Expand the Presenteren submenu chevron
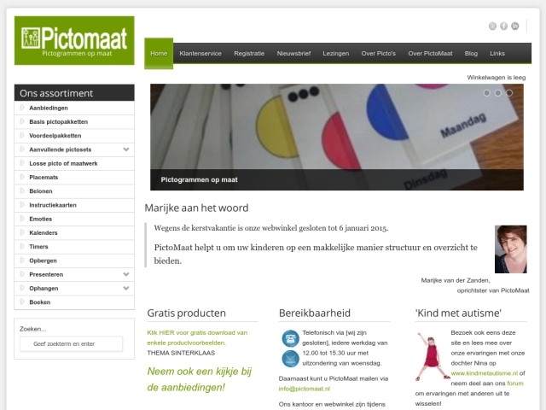 point(126,274)
